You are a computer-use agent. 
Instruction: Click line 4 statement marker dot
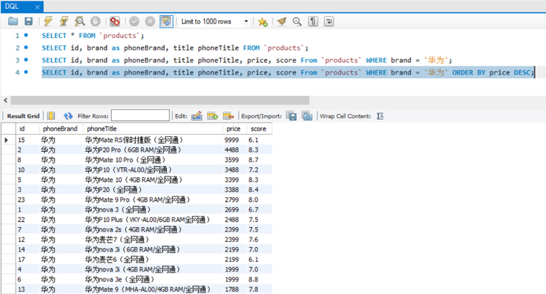click(26, 72)
